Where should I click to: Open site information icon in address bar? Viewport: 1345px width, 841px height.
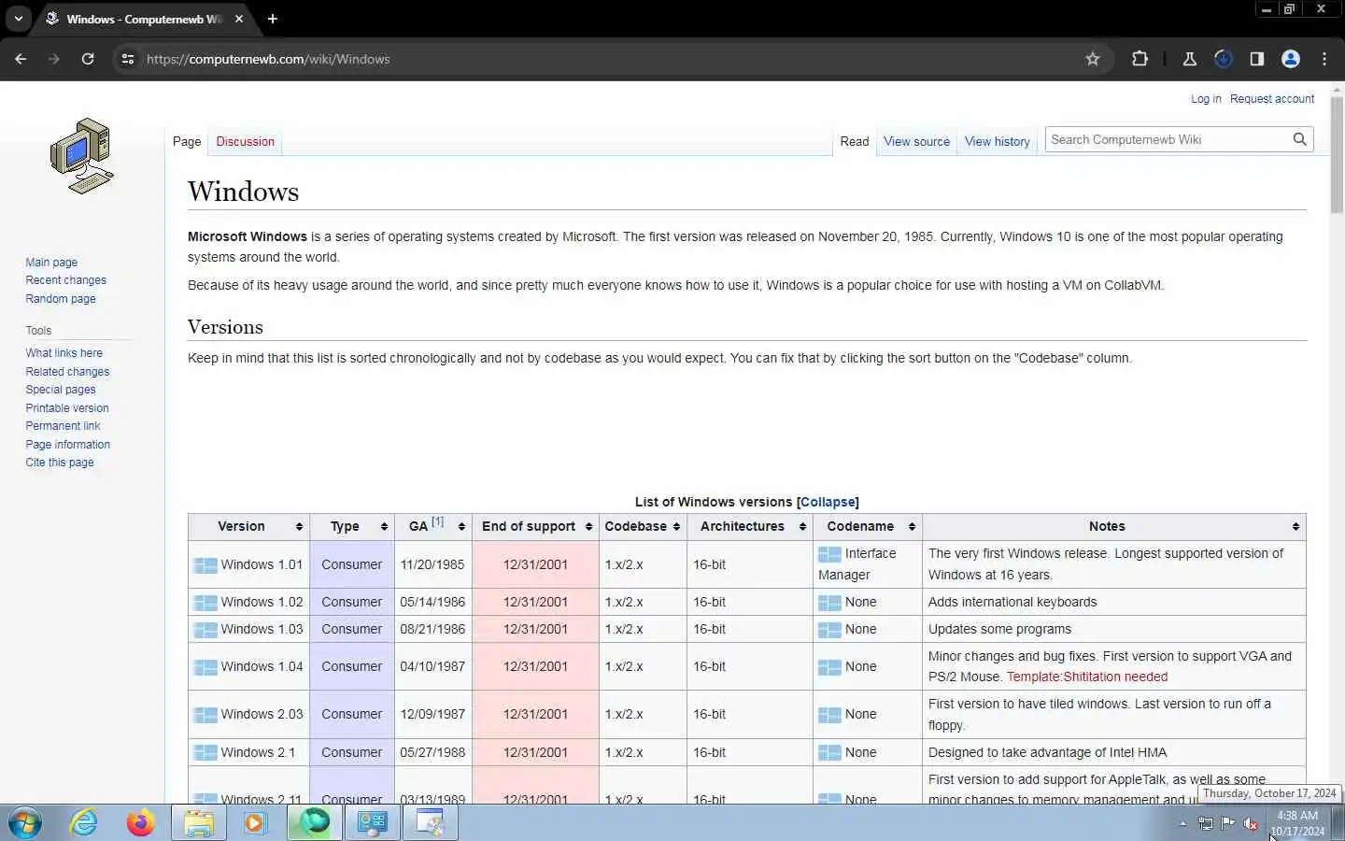[128, 59]
